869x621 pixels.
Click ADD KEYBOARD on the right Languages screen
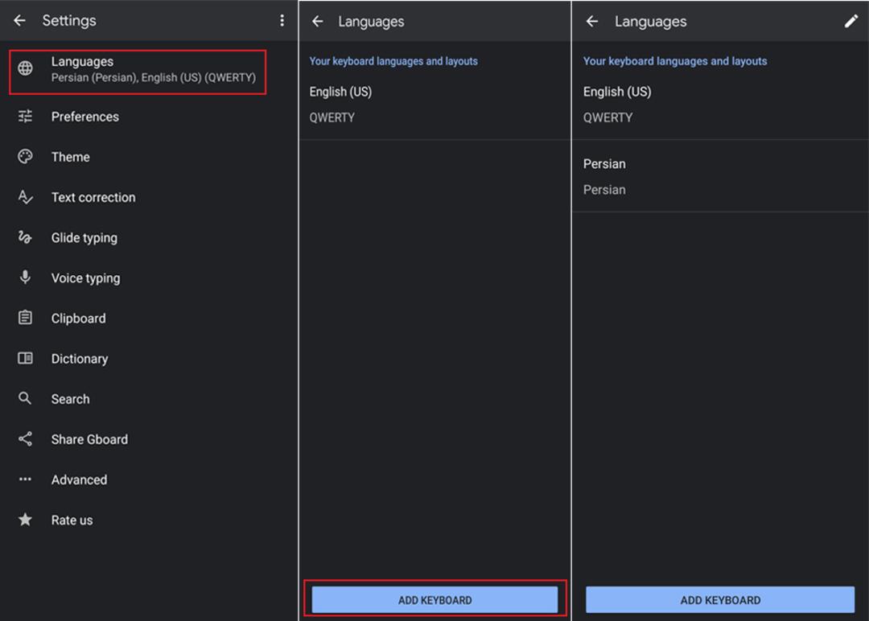pyautogui.click(x=720, y=600)
